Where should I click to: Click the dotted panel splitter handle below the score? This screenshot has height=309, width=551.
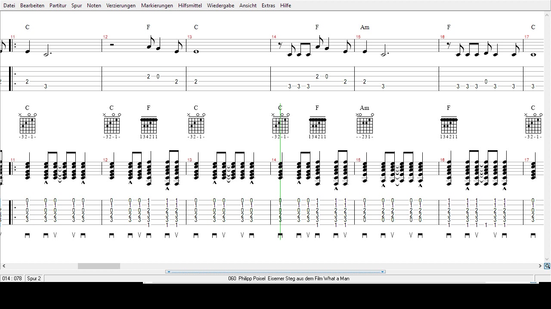(x=275, y=272)
